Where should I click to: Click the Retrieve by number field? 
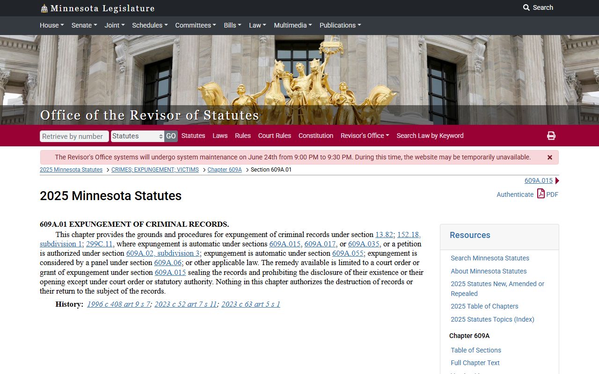pyautogui.click(x=74, y=136)
